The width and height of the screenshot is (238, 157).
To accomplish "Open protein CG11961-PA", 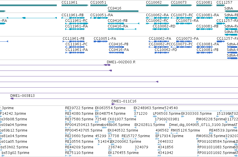I will click(x=75, y=53).
